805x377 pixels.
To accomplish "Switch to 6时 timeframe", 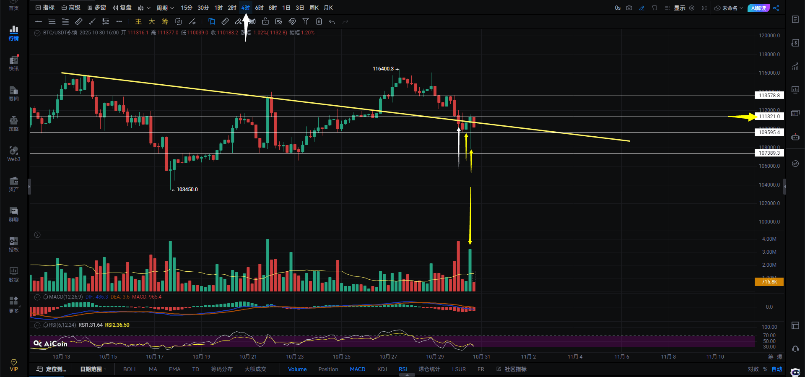I will click(x=259, y=8).
